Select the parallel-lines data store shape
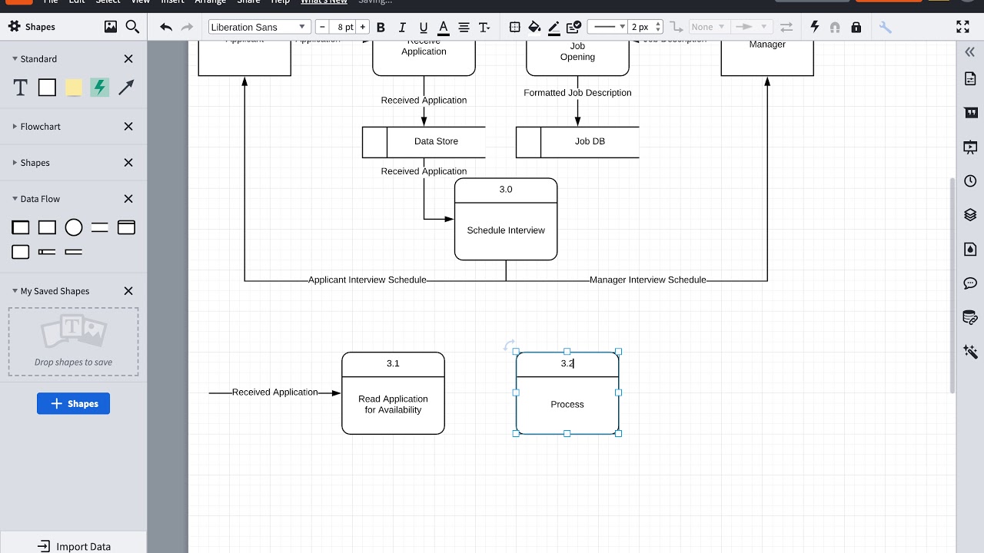The width and height of the screenshot is (984, 553). click(x=100, y=227)
